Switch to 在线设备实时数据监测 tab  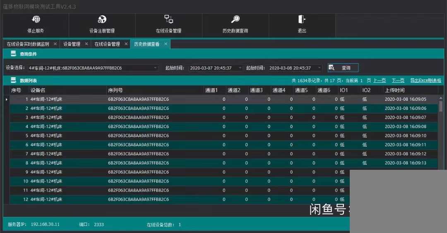click(x=28, y=44)
